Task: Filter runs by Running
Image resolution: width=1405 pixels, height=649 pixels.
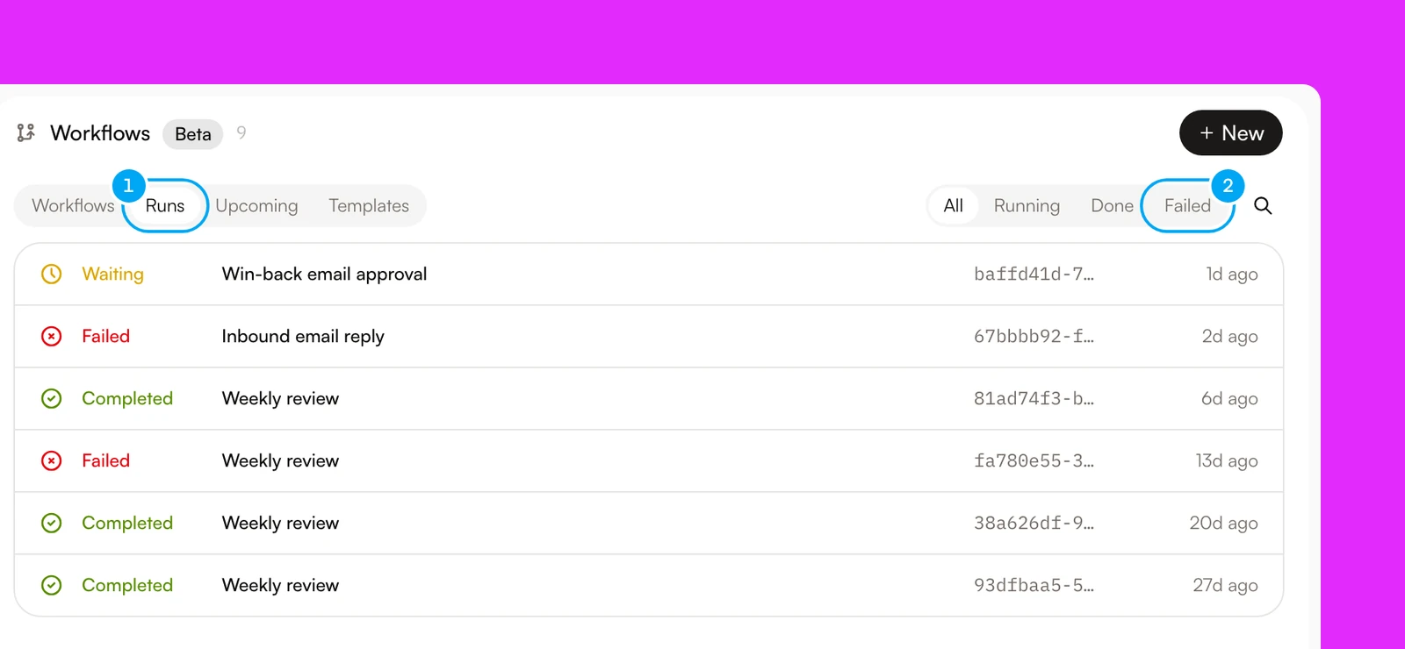Action: point(1027,205)
